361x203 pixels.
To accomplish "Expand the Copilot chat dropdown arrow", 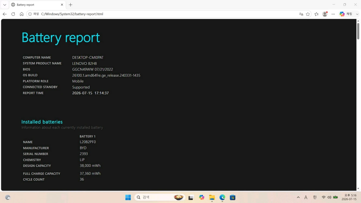I will click(357, 14).
